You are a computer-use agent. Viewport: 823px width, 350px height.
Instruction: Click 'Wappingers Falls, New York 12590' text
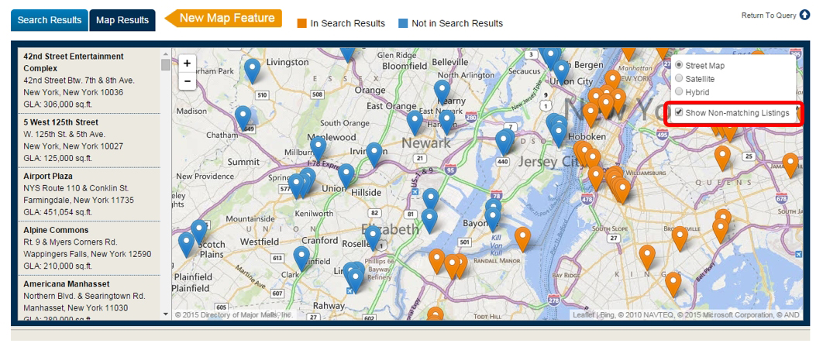click(88, 254)
